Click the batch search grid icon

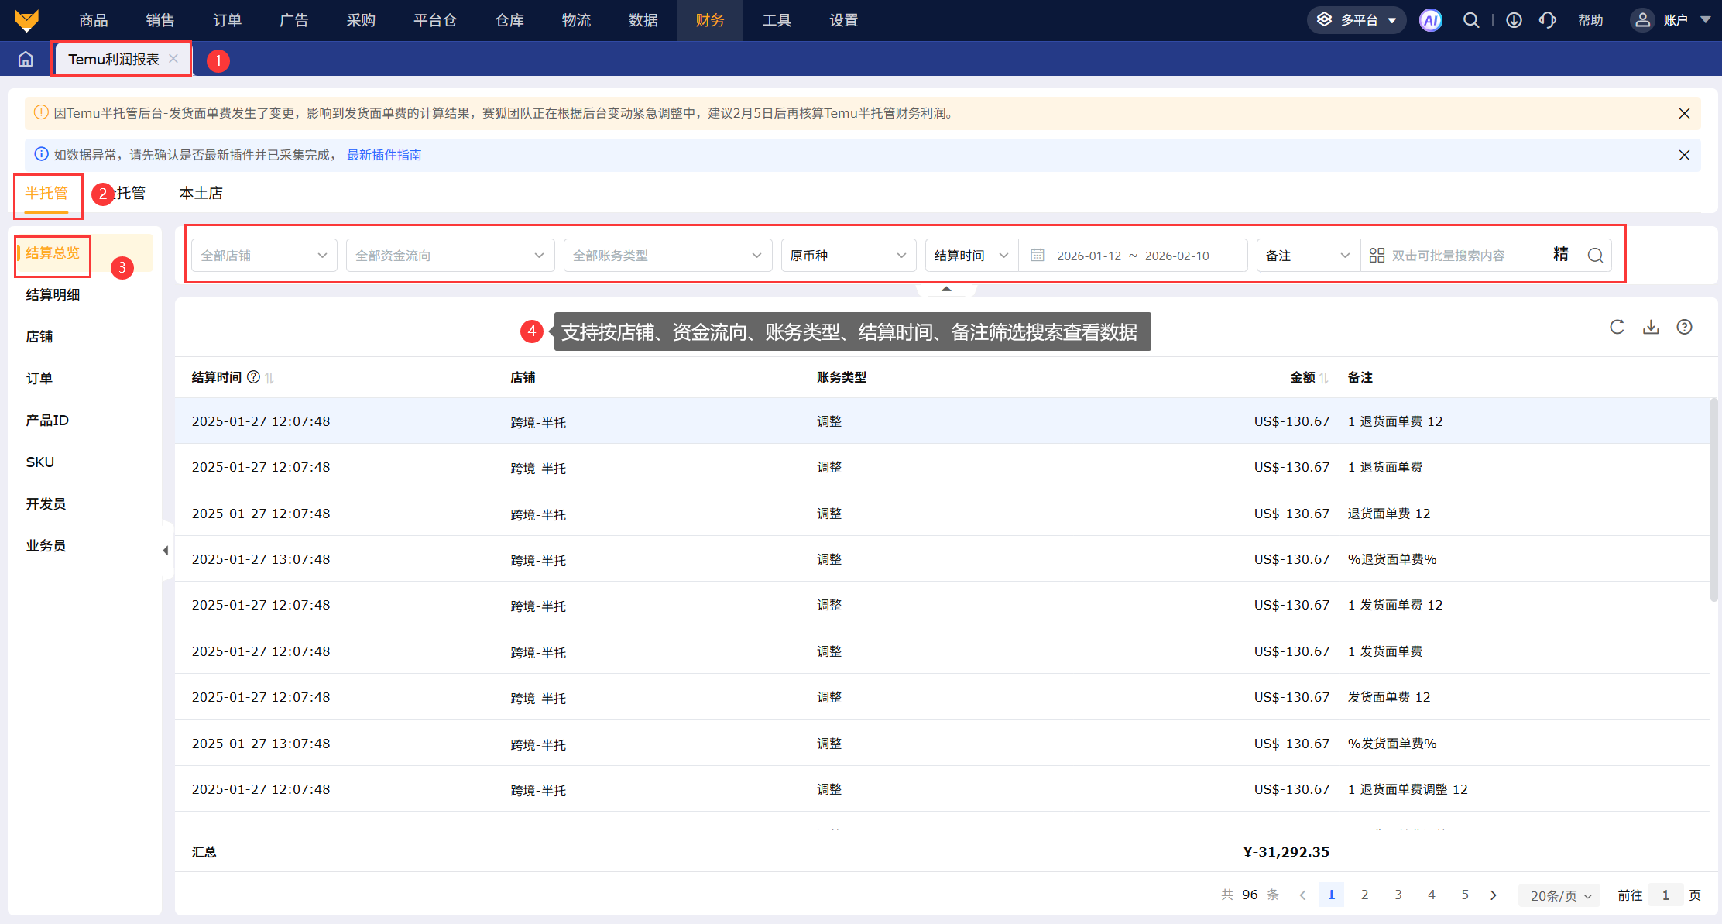(x=1377, y=256)
